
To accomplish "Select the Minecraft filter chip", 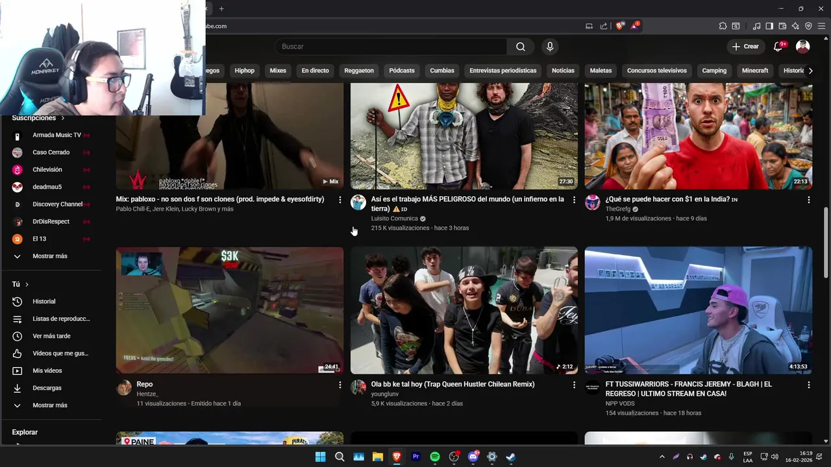I will 755,71.
